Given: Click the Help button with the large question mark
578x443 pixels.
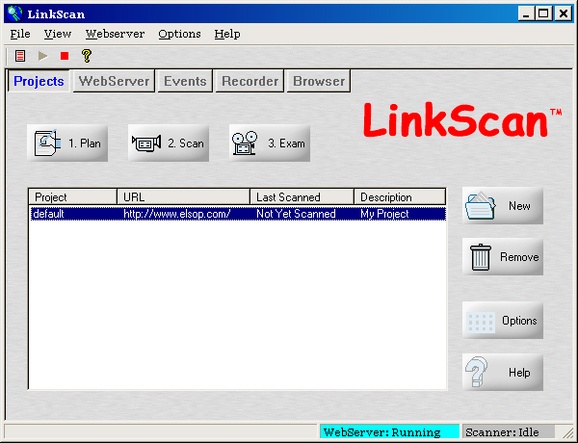Looking at the screenshot, I should [503, 373].
